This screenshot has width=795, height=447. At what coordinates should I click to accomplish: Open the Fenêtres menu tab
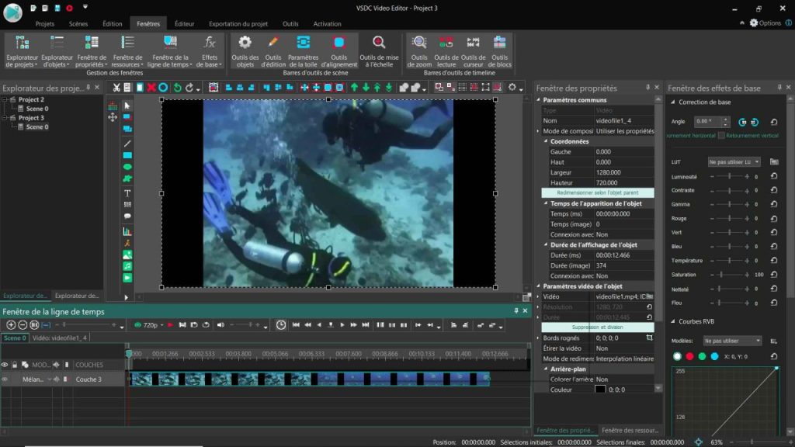click(148, 23)
